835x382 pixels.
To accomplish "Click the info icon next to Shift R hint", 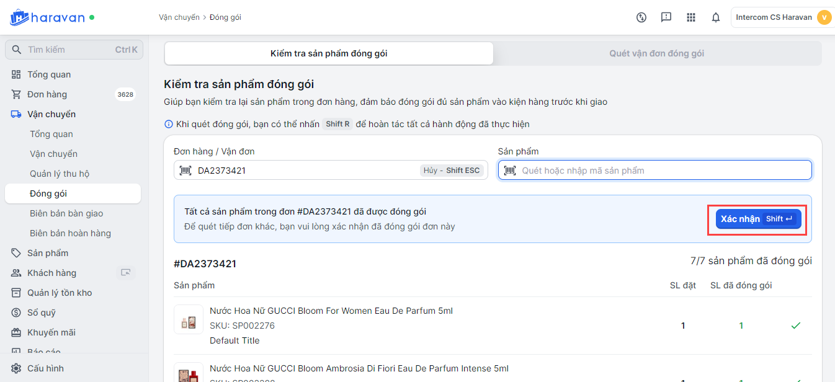I will coord(168,124).
